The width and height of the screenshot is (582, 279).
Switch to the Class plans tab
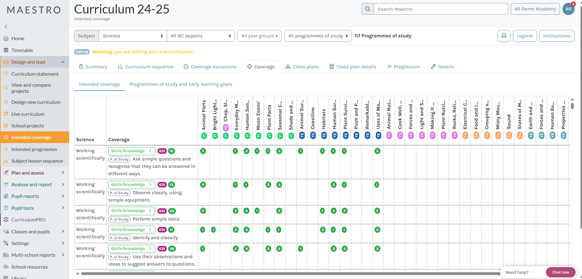coord(302,67)
